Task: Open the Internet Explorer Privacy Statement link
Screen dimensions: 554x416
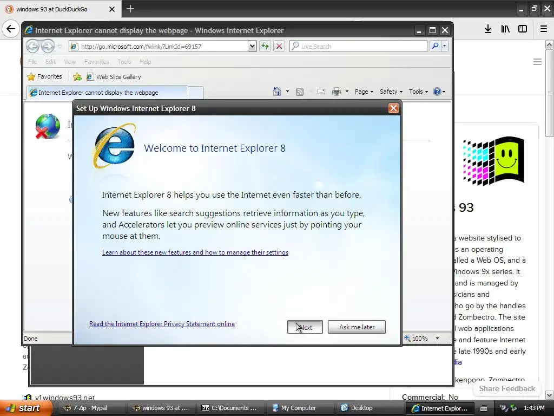Action: tap(162, 324)
